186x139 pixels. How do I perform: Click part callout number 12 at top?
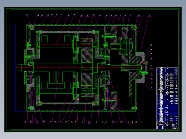tap(94, 15)
